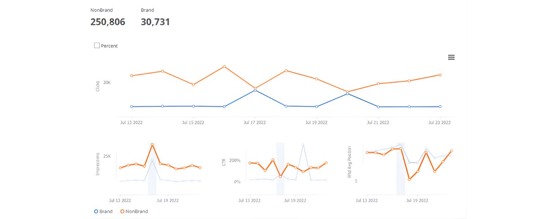Select the NonBrand peak point on Jul 16
This screenshot has height=219, width=549.
pos(224,67)
